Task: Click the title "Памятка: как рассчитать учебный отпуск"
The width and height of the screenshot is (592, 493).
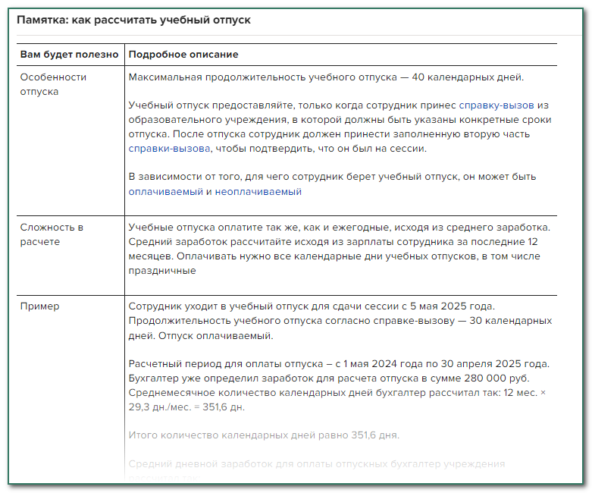Action: pos(133,20)
